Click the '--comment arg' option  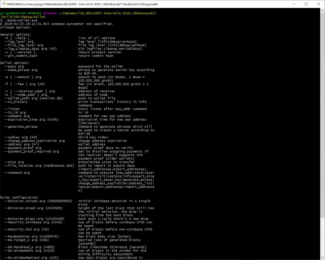(17, 116)
